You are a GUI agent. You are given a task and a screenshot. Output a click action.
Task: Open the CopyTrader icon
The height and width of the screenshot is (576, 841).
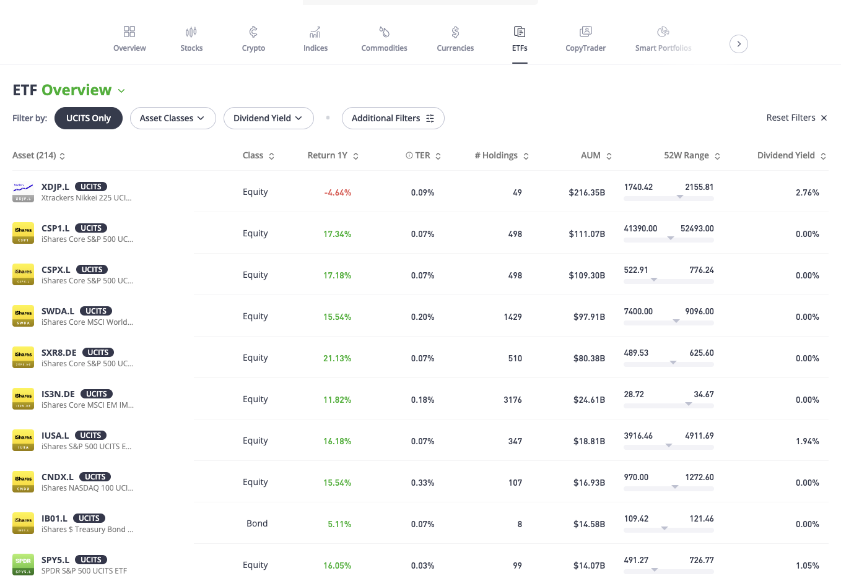pyautogui.click(x=585, y=32)
